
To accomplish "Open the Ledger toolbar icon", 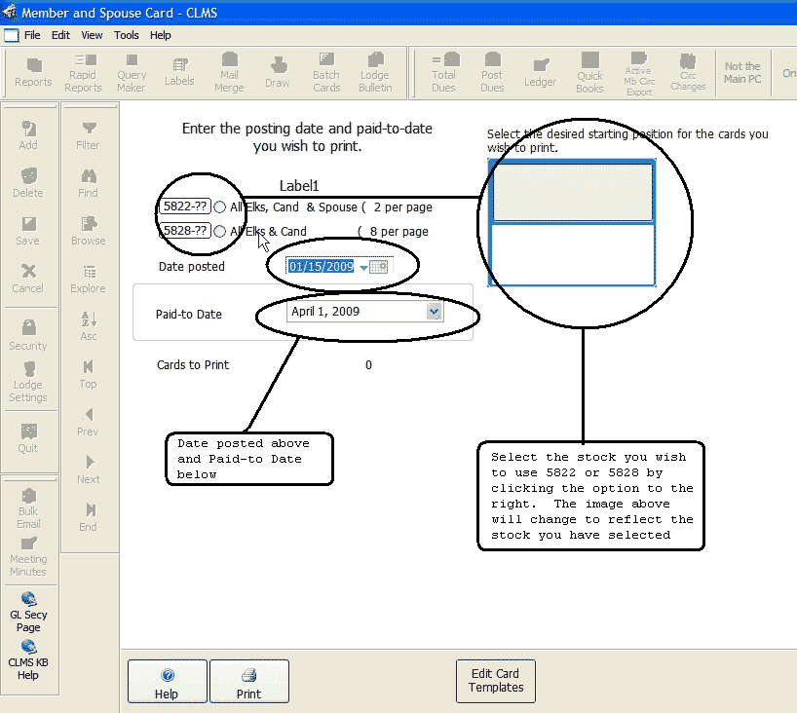I will pos(540,73).
